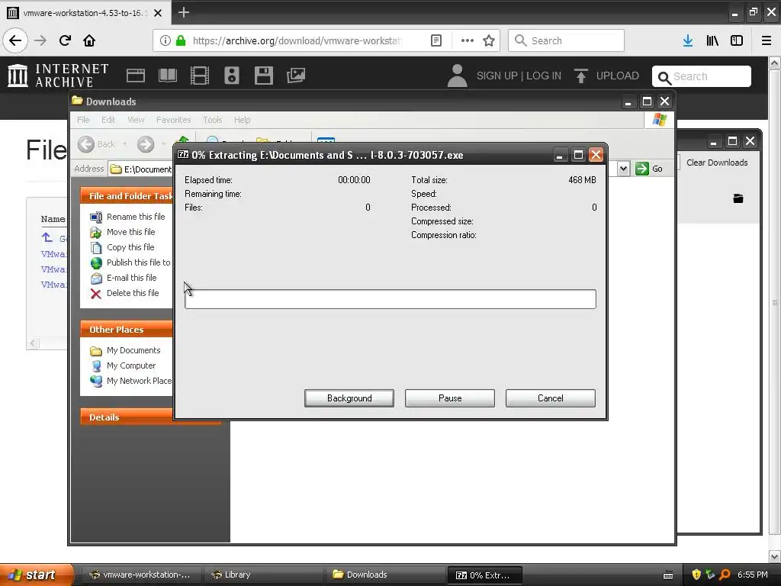Click Rename this file
781x586 pixels.
pos(136,216)
